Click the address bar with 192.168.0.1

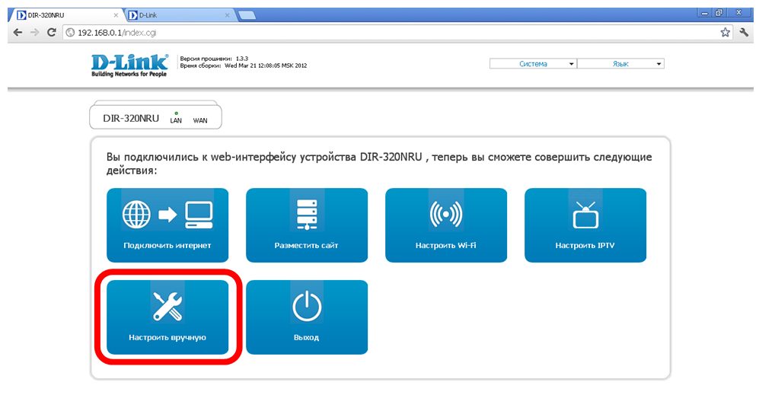pos(381,33)
